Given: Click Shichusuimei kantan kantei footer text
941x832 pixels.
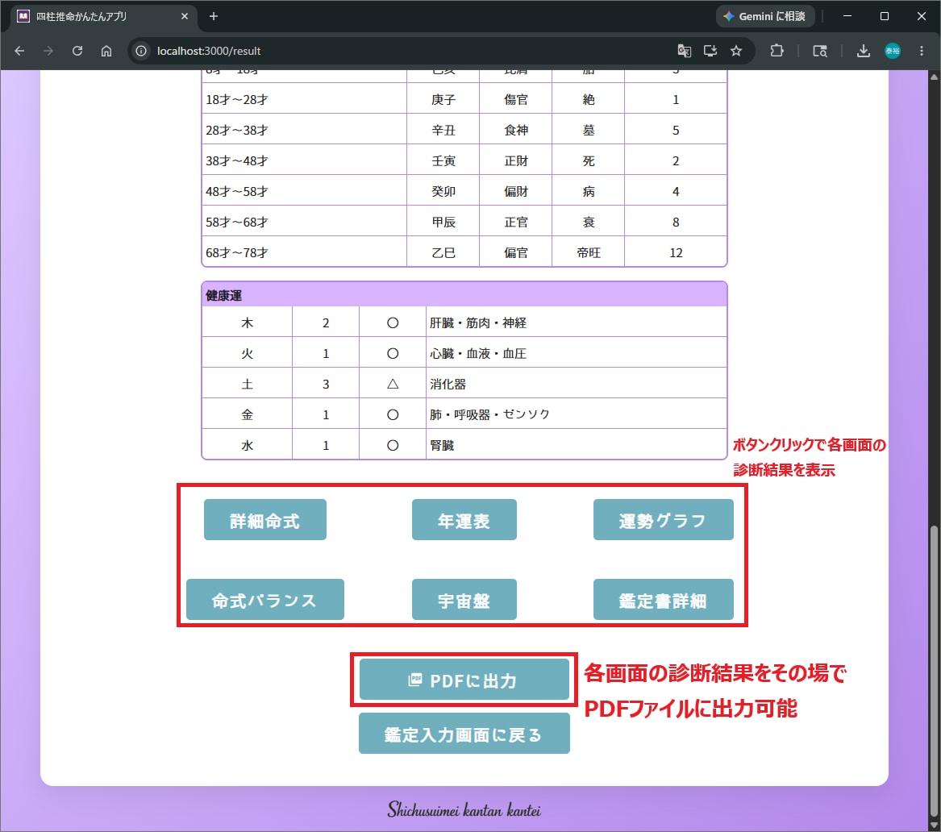Looking at the screenshot, I should [464, 809].
